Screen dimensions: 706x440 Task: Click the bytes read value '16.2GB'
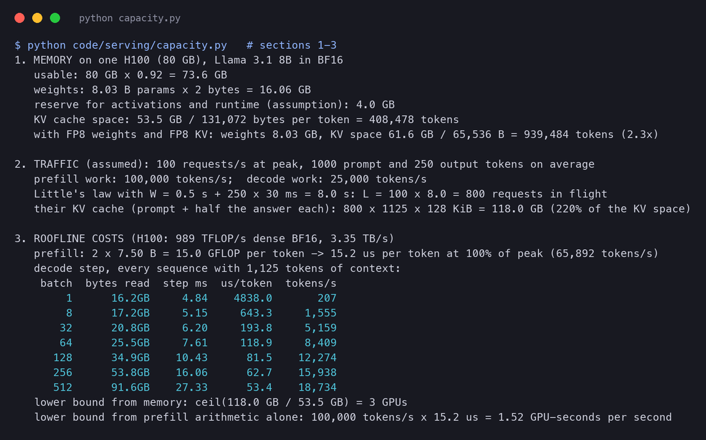(x=130, y=298)
